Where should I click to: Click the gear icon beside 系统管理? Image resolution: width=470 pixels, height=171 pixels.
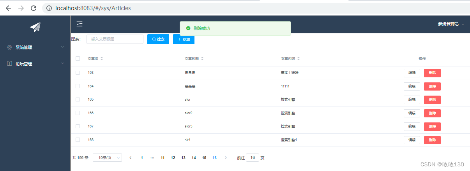coord(9,47)
